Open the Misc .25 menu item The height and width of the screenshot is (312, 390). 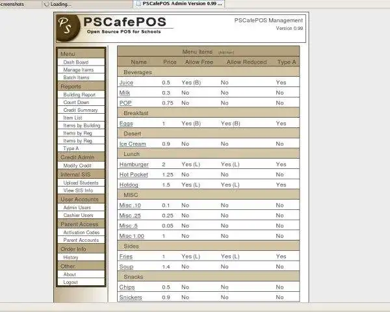tap(130, 216)
